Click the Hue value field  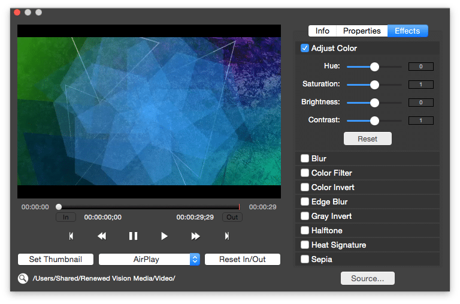[421, 67]
